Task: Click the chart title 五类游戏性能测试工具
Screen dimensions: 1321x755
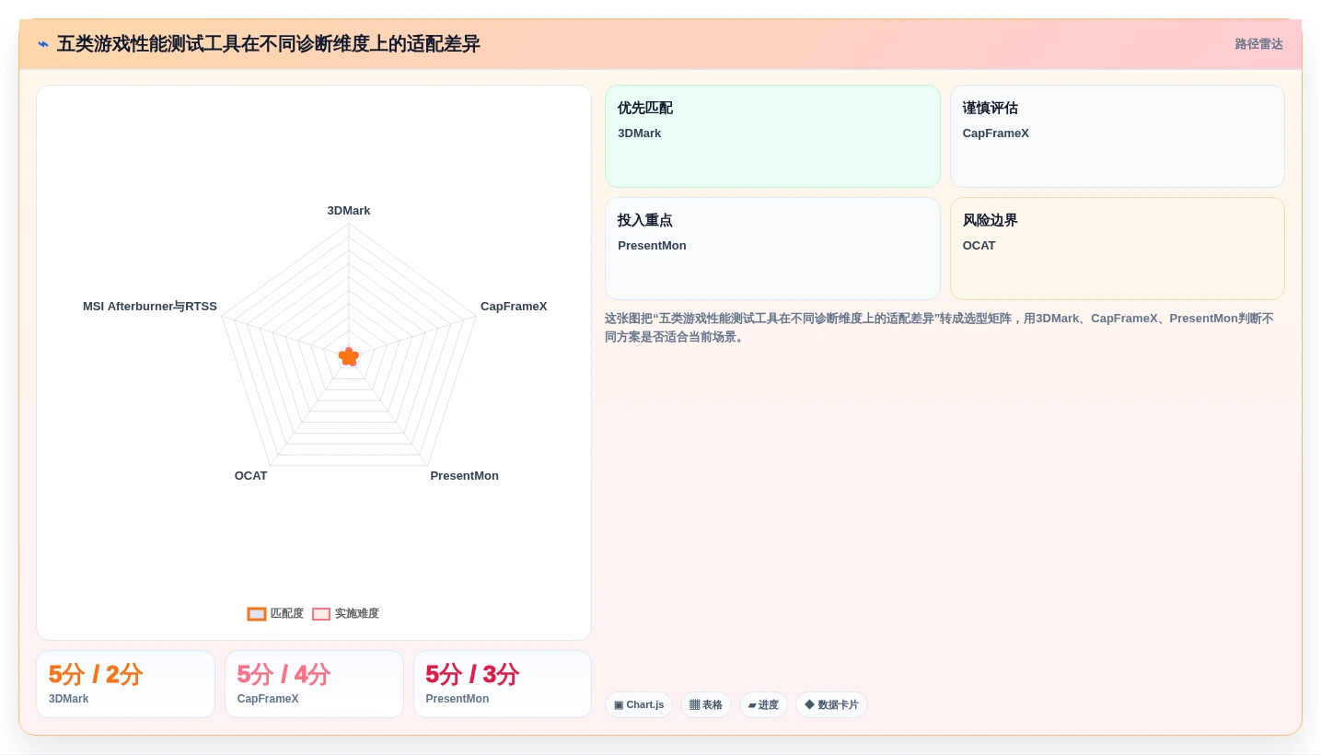Action: coord(268,44)
